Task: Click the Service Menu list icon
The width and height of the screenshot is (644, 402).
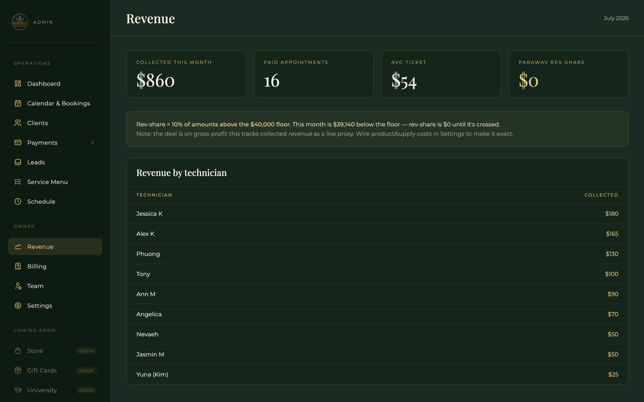Action: point(18,182)
